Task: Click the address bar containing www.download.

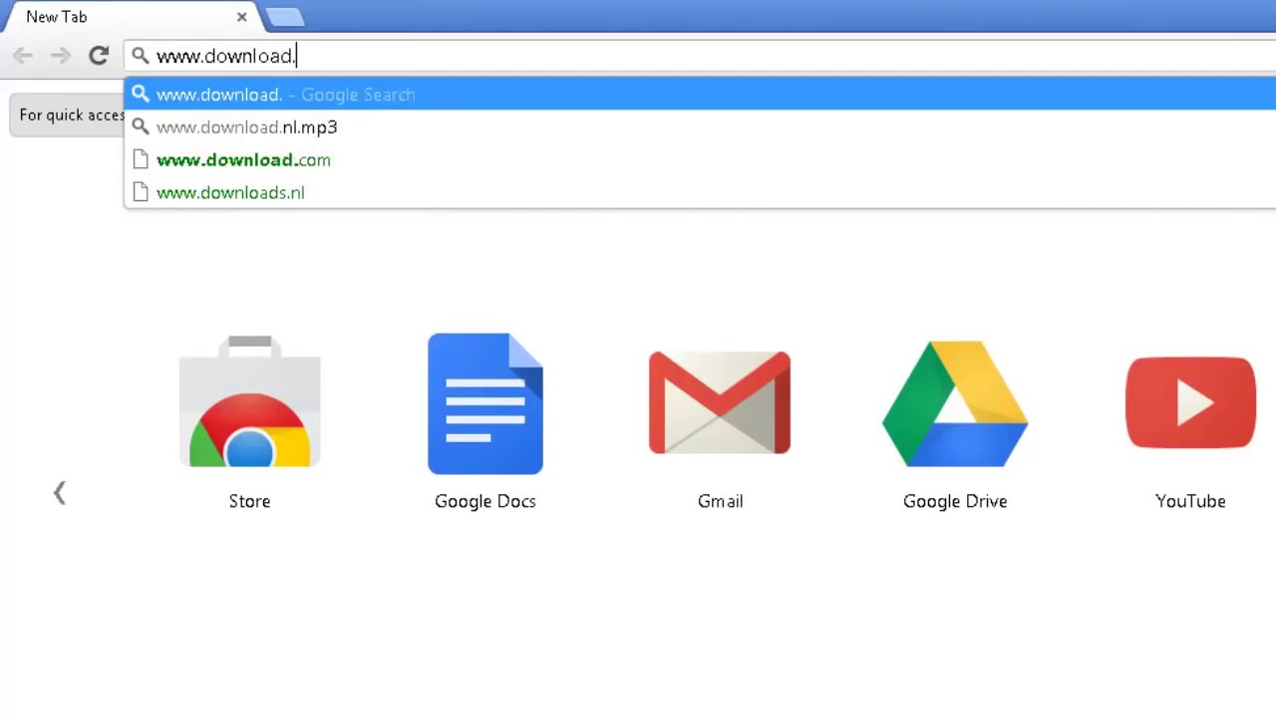Action: pos(701,56)
